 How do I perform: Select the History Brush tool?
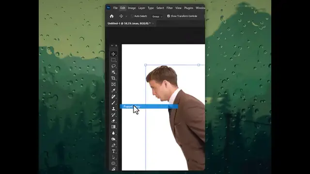[113, 115]
